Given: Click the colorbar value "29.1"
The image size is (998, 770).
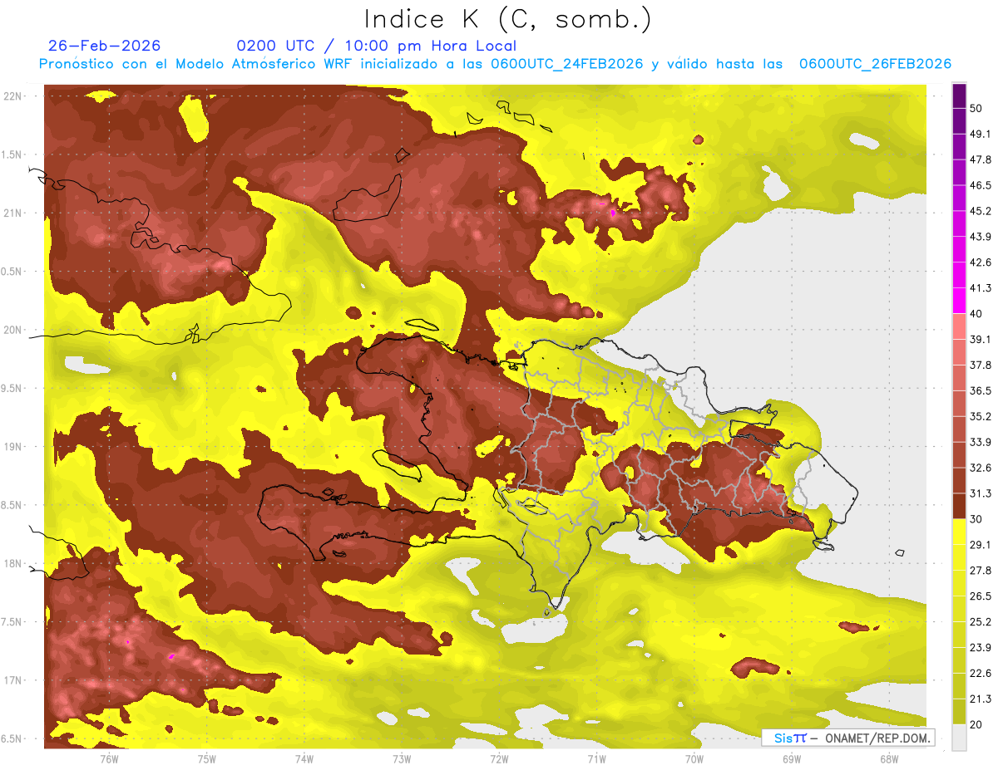Looking at the screenshot, I should [x=981, y=545].
